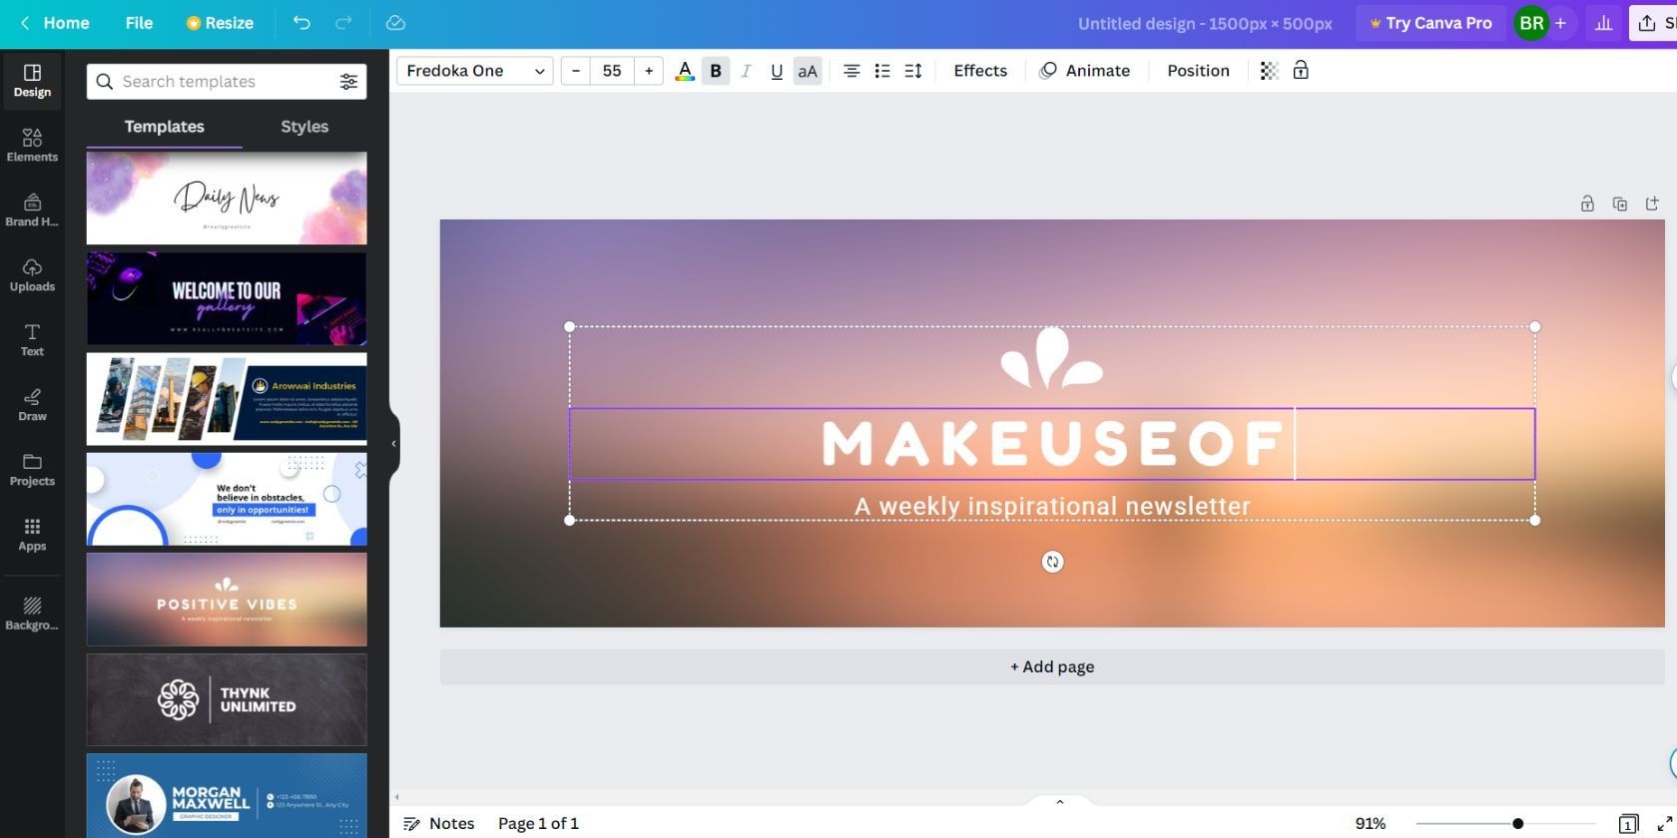Undo the last action
This screenshot has width=1677, height=838.
301,22
